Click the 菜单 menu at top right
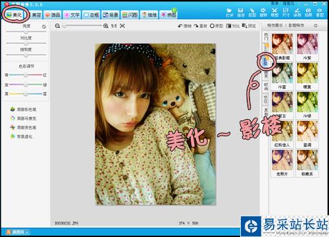 [274, 3]
